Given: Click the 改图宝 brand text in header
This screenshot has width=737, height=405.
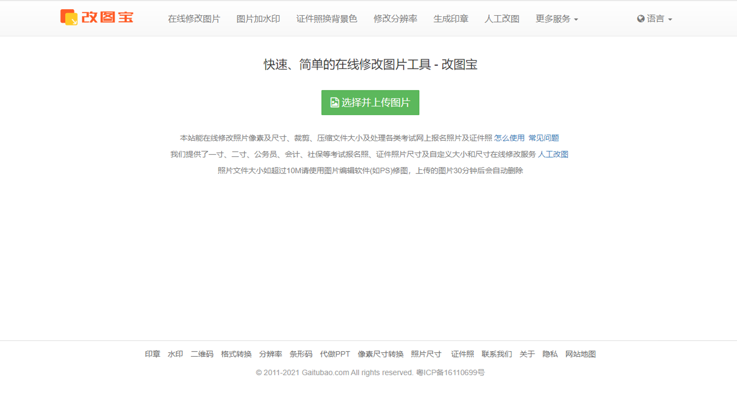Looking at the screenshot, I should pos(107,17).
